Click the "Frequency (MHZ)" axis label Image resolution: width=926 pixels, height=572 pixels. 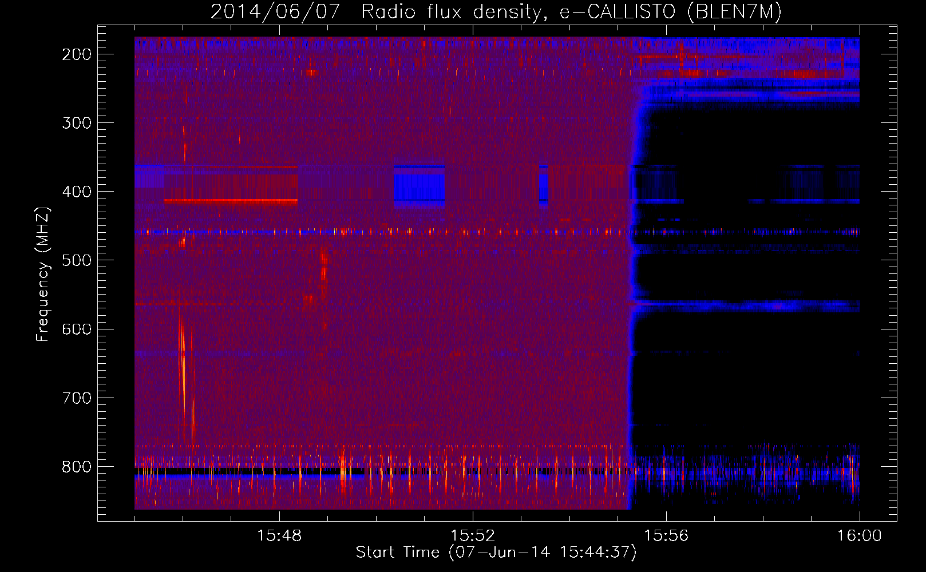pyautogui.click(x=43, y=274)
